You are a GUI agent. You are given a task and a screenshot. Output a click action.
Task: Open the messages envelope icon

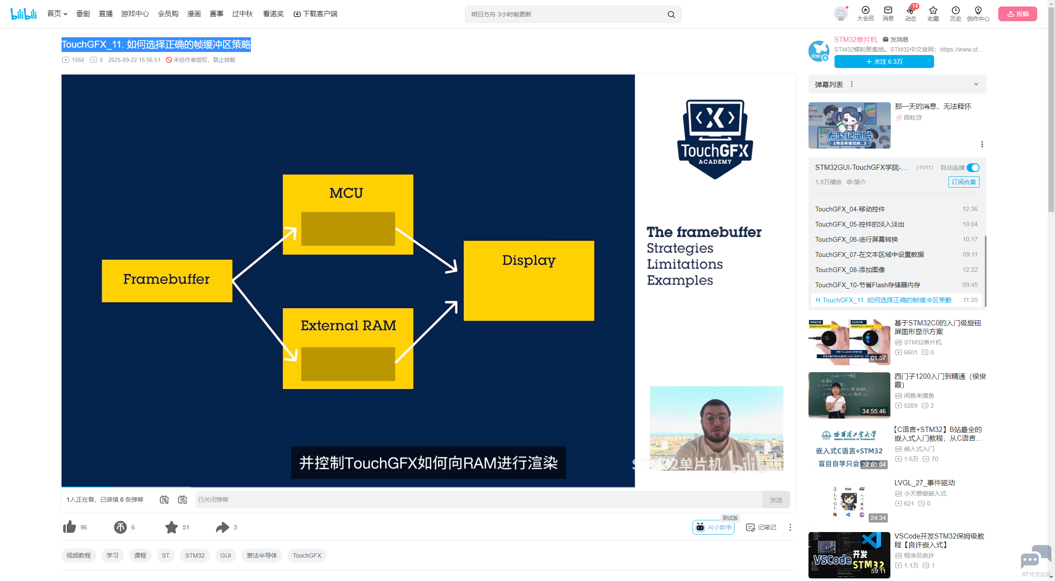pyautogui.click(x=888, y=10)
